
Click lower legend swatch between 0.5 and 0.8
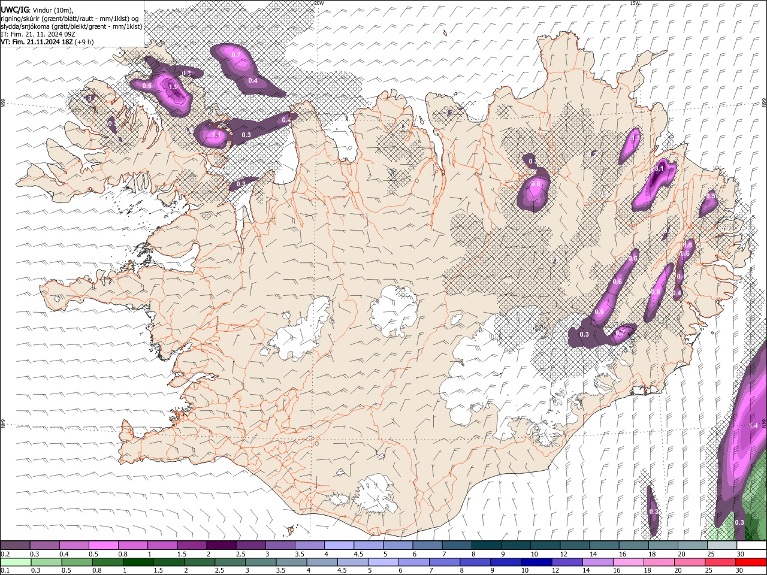point(76,562)
